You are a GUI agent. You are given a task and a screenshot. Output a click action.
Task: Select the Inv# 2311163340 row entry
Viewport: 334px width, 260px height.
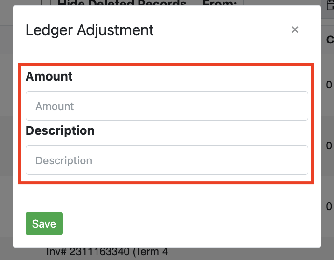click(107, 252)
